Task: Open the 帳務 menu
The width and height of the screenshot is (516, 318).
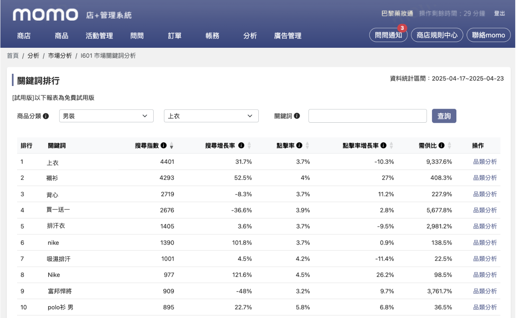Action: click(212, 36)
